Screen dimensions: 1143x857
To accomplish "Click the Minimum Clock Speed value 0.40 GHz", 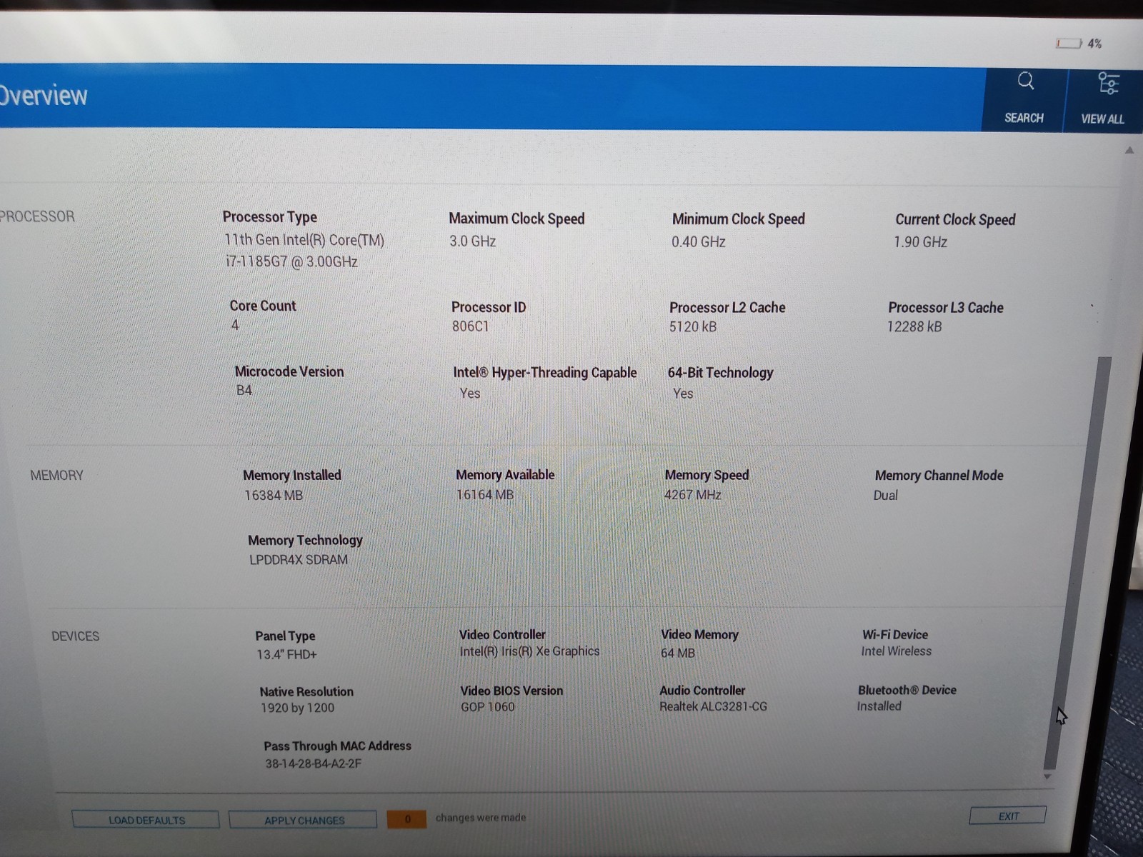I will [698, 242].
